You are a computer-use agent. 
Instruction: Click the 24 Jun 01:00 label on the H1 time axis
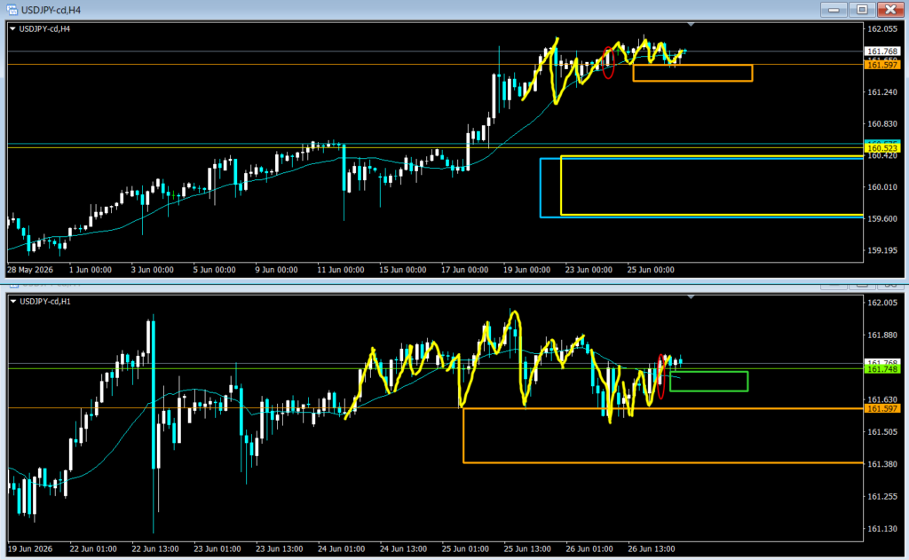click(x=342, y=549)
